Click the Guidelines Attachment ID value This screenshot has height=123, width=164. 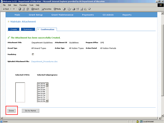(74, 43)
